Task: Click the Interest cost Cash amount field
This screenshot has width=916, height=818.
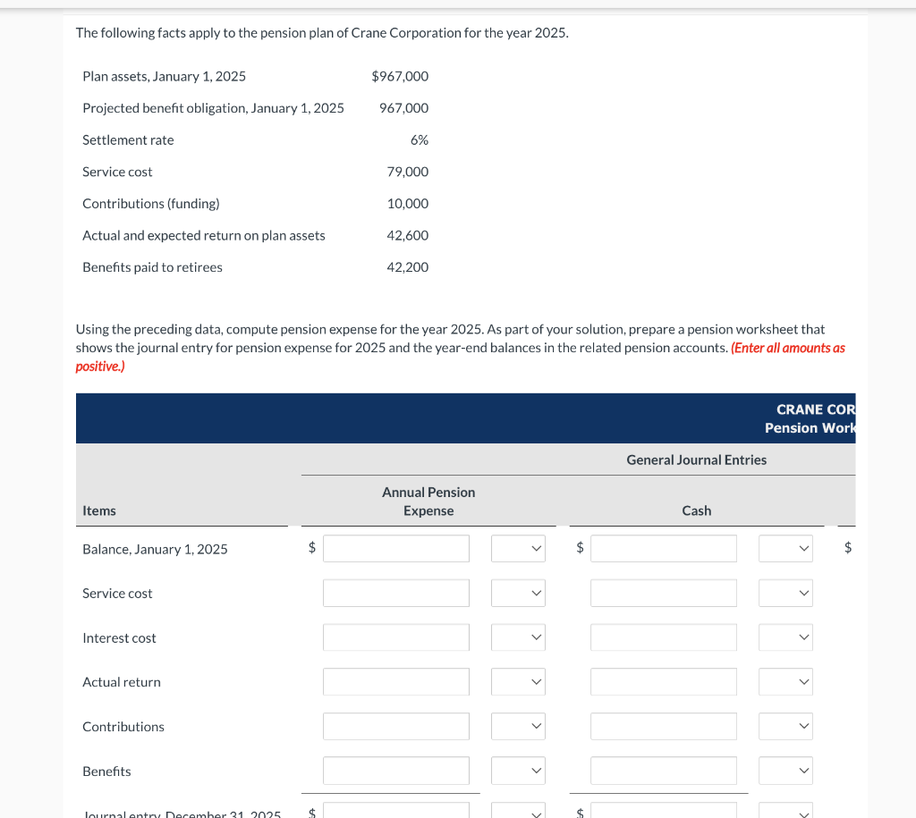Action: click(x=663, y=637)
